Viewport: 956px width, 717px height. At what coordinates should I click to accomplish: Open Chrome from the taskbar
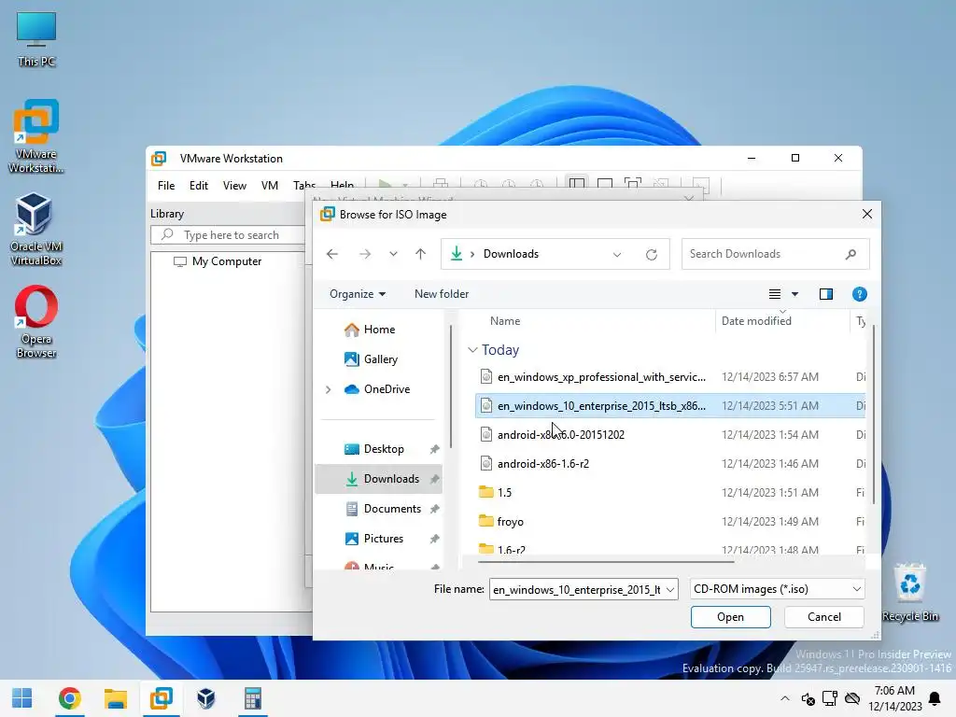pyautogui.click(x=69, y=698)
